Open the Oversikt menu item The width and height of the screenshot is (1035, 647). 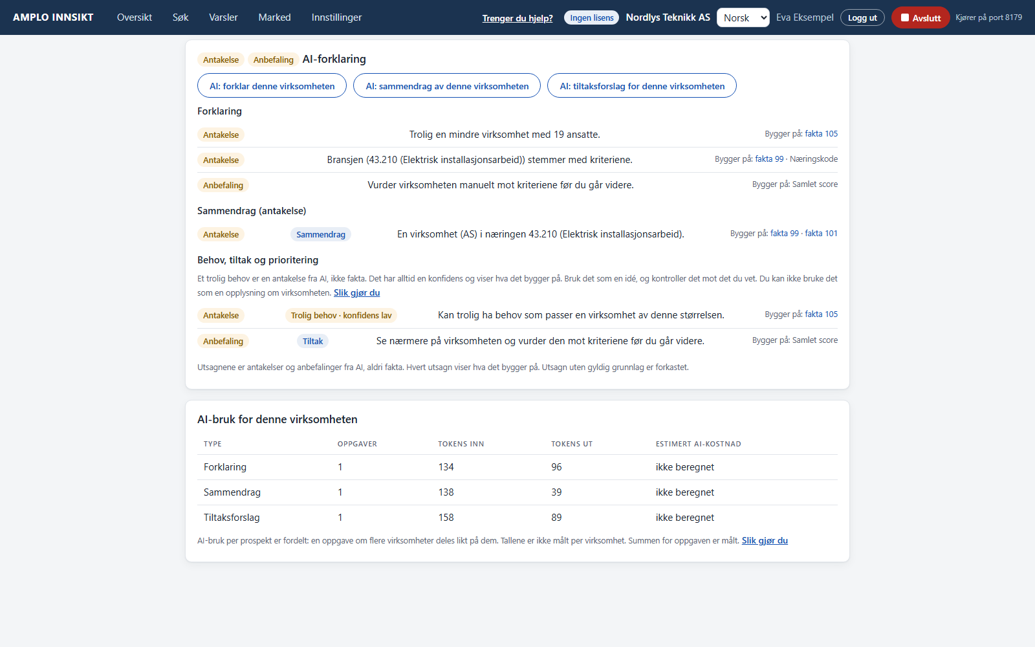[x=135, y=17]
